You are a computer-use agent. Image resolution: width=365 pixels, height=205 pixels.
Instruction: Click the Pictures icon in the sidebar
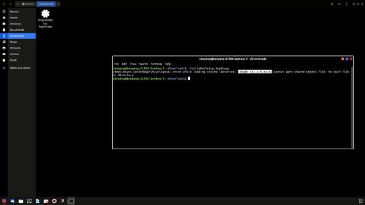coord(4,48)
